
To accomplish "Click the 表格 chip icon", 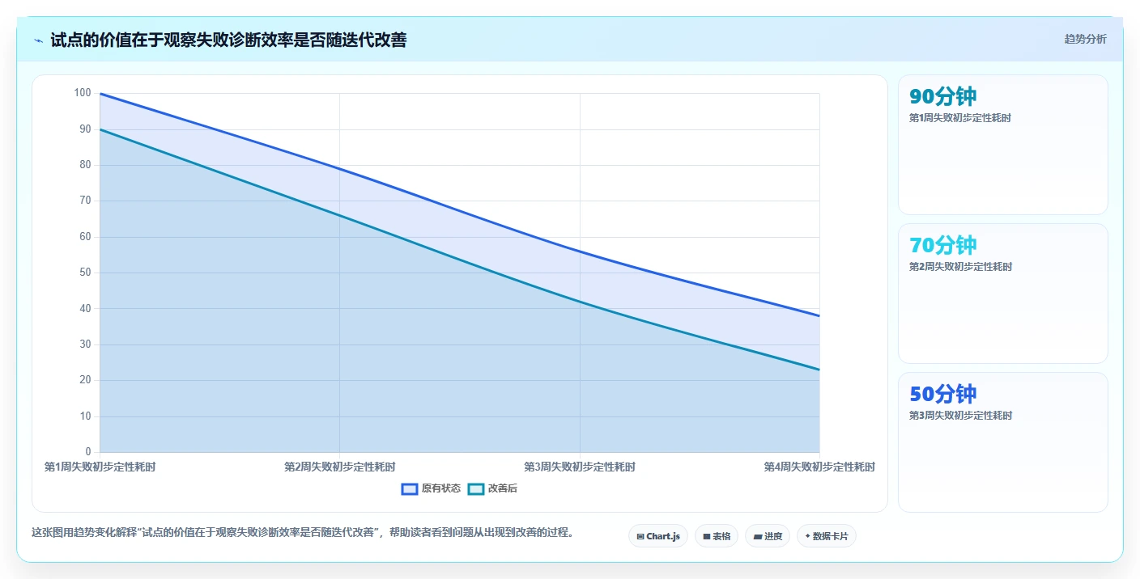I will pyautogui.click(x=706, y=536).
